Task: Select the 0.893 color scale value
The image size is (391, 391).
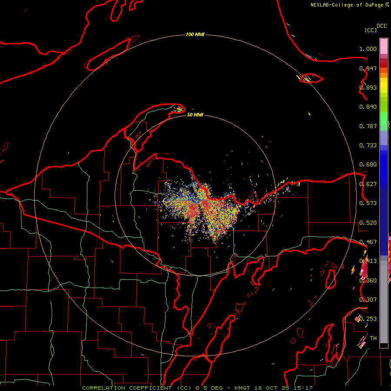Action: 368,87
